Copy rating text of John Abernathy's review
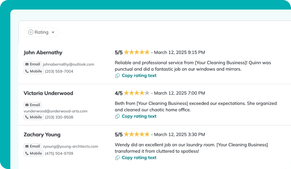 tap(139, 76)
